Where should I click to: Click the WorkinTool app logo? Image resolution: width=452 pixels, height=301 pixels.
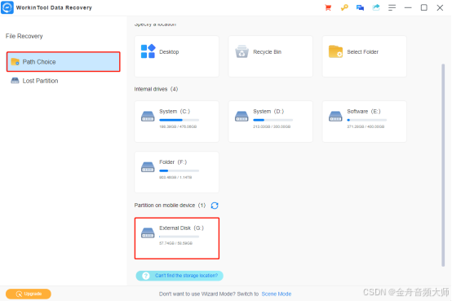pyautogui.click(x=7, y=7)
